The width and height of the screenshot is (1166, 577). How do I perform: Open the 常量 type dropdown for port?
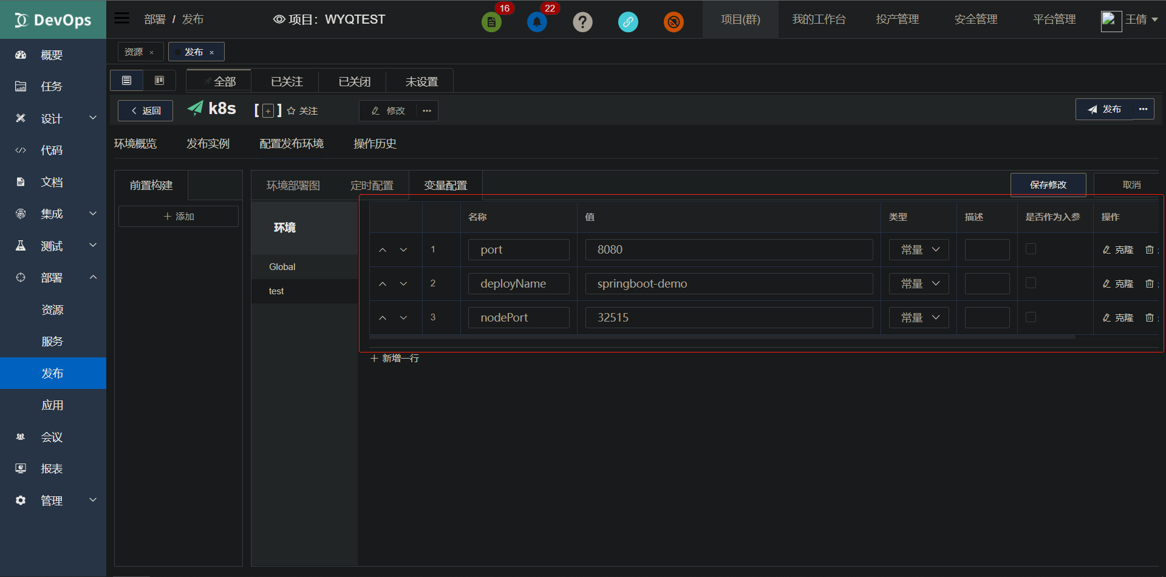(918, 249)
